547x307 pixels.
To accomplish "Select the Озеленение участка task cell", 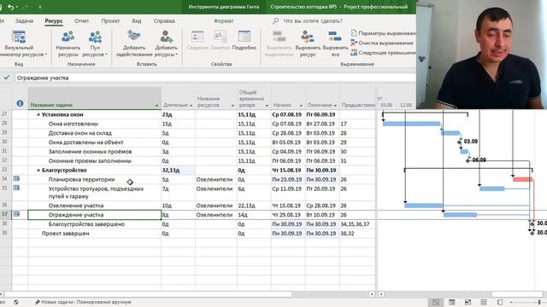I will (x=95, y=206).
